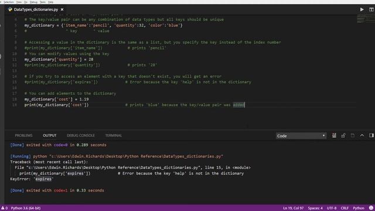Click line 18 my_dictionary['cost'] = 1.19
Screen dimensions: 375x211
56,99
